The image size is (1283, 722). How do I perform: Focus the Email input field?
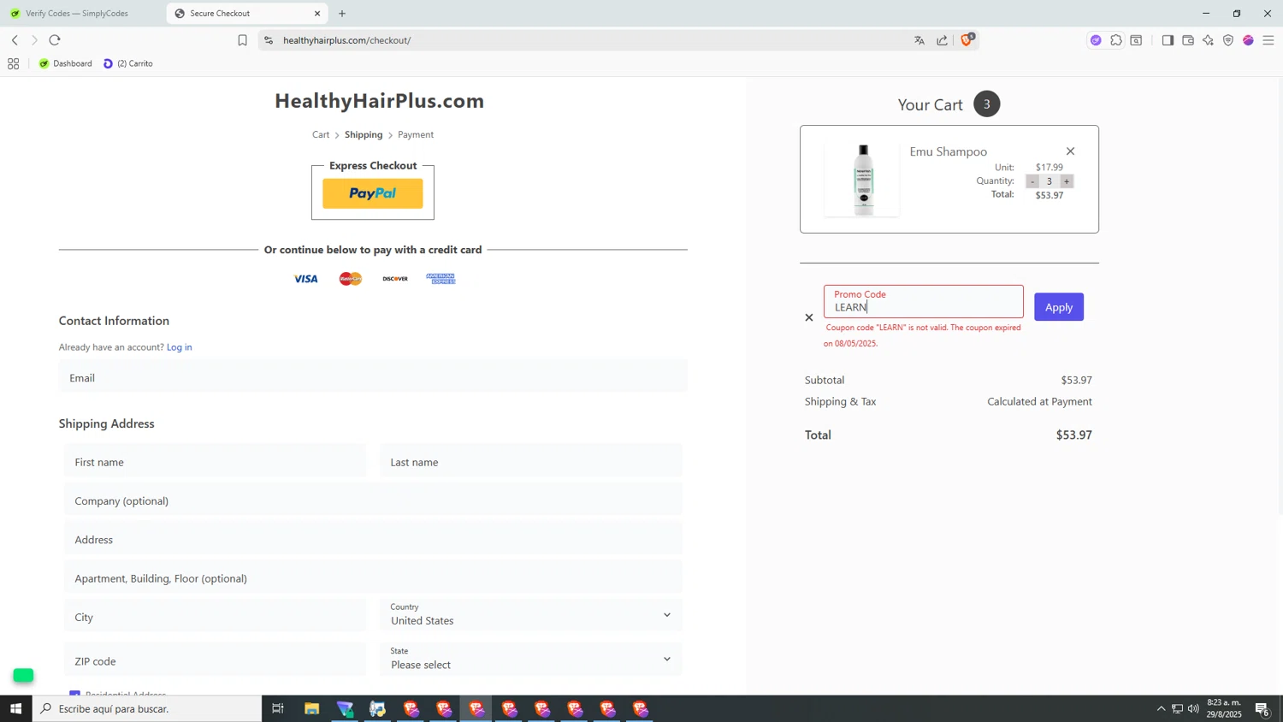click(373, 377)
